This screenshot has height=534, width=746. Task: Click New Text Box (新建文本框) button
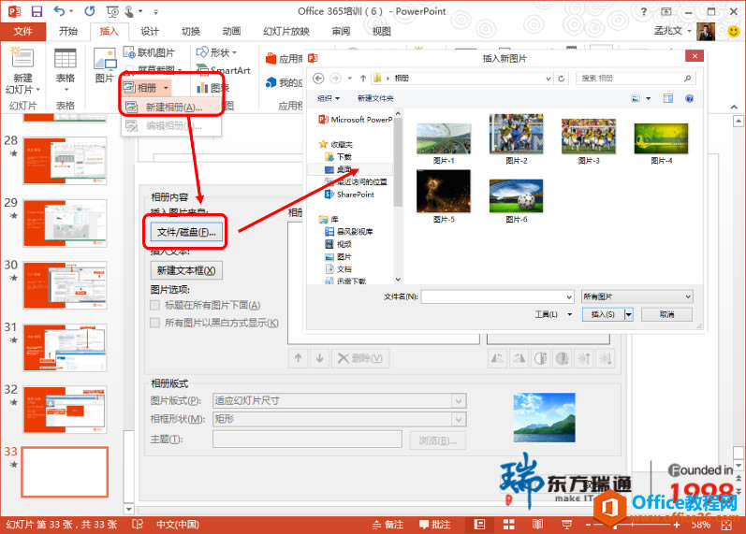coord(186,270)
